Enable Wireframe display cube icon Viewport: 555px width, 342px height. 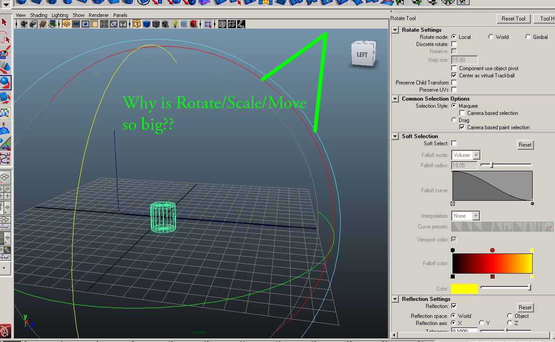(137, 24)
